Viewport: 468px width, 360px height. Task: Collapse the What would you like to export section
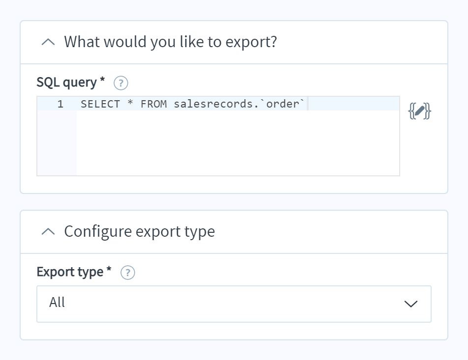(x=48, y=42)
